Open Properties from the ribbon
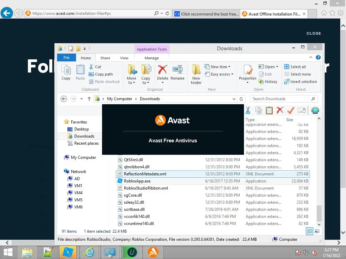 click(x=248, y=74)
